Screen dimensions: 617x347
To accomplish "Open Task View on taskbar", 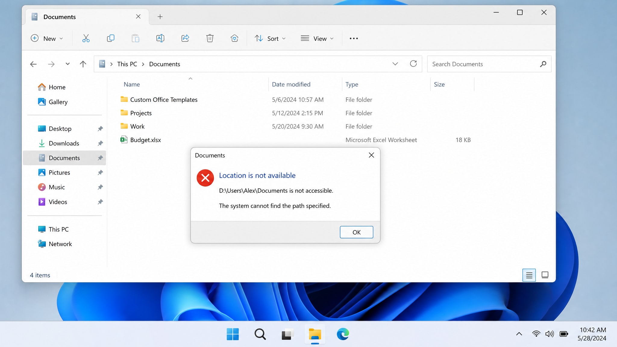I will 287,334.
